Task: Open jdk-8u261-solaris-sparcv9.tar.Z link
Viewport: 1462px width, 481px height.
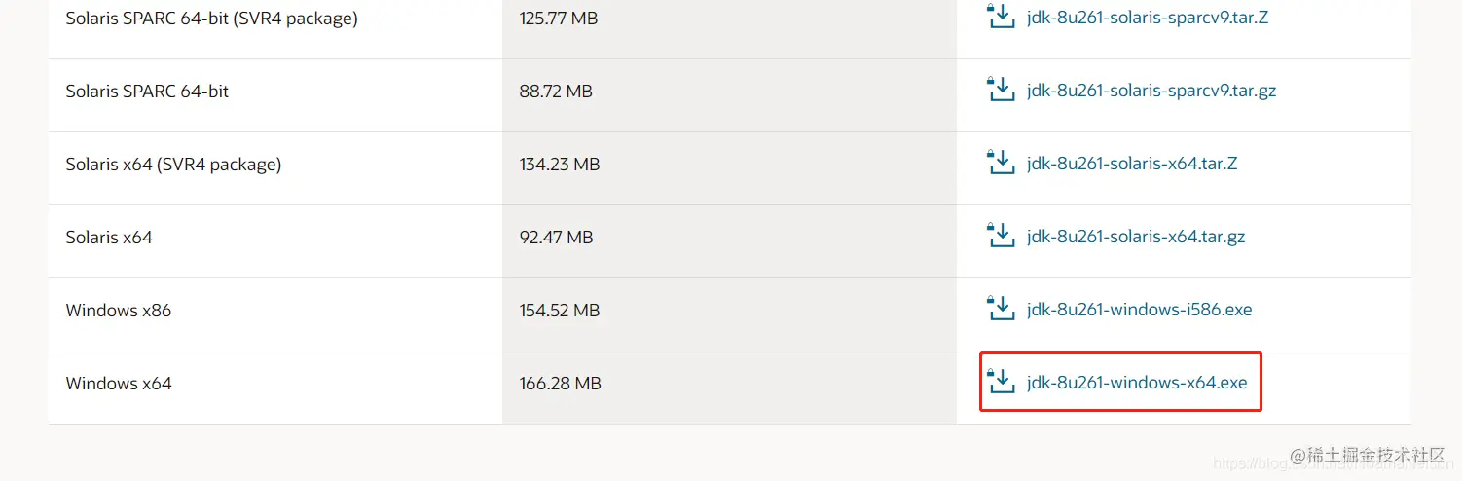Action: (1148, 18)
